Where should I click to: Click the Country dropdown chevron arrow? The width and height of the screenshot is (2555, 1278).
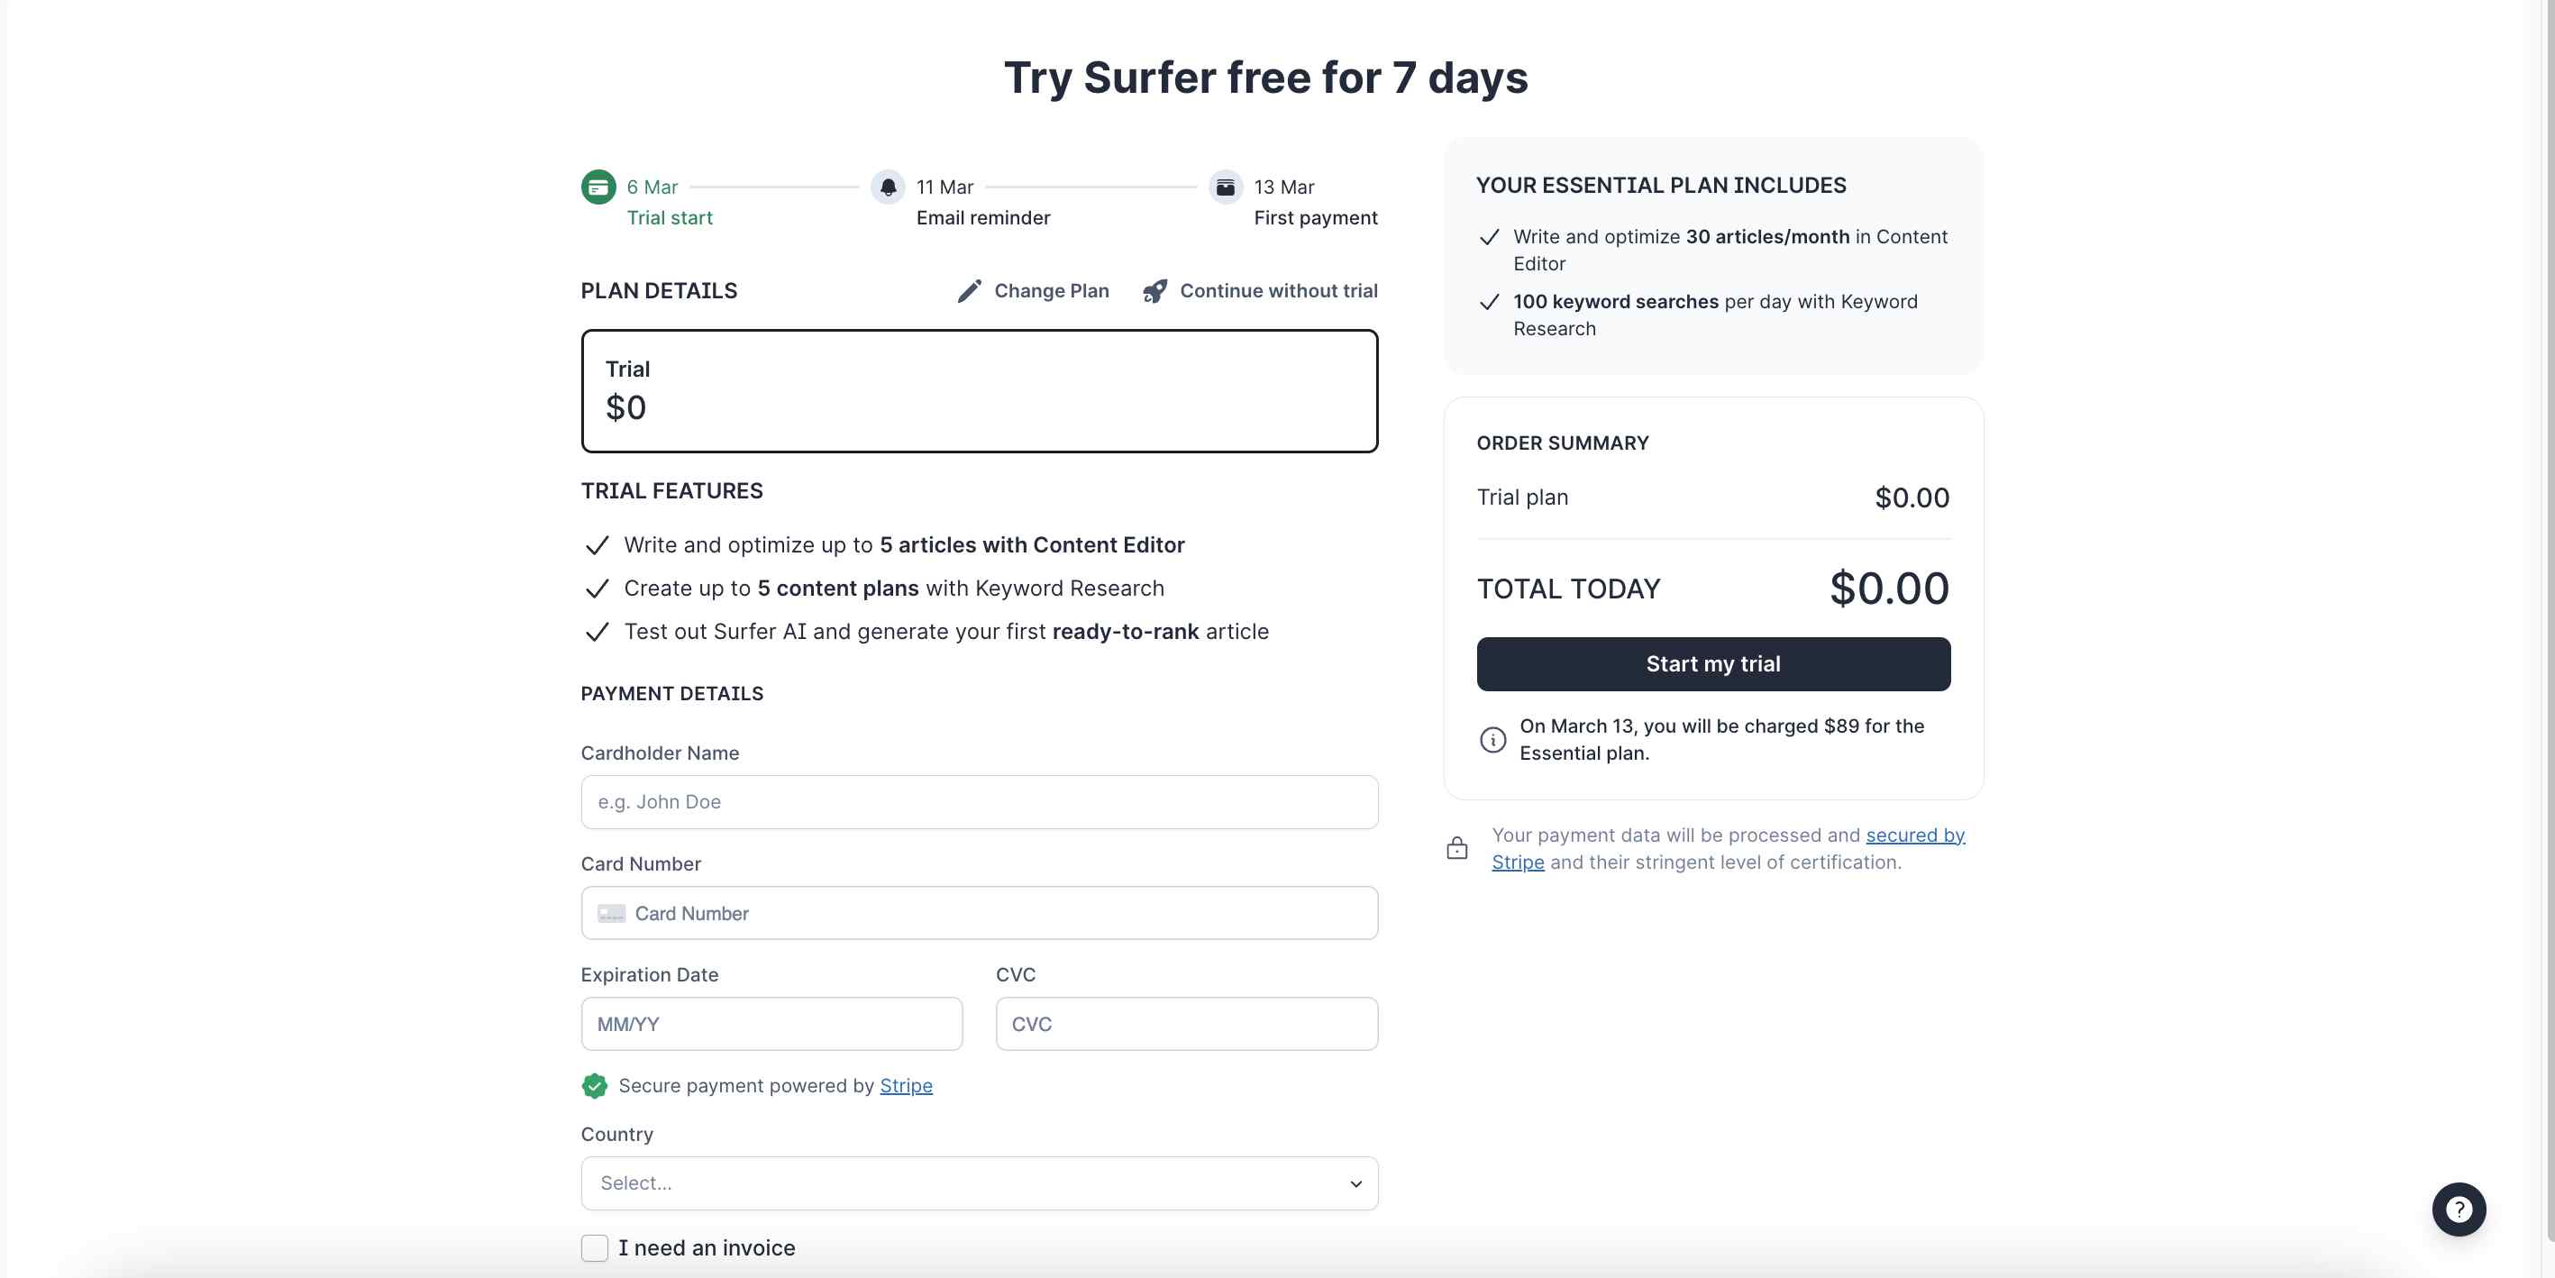click(1355, 1183)
